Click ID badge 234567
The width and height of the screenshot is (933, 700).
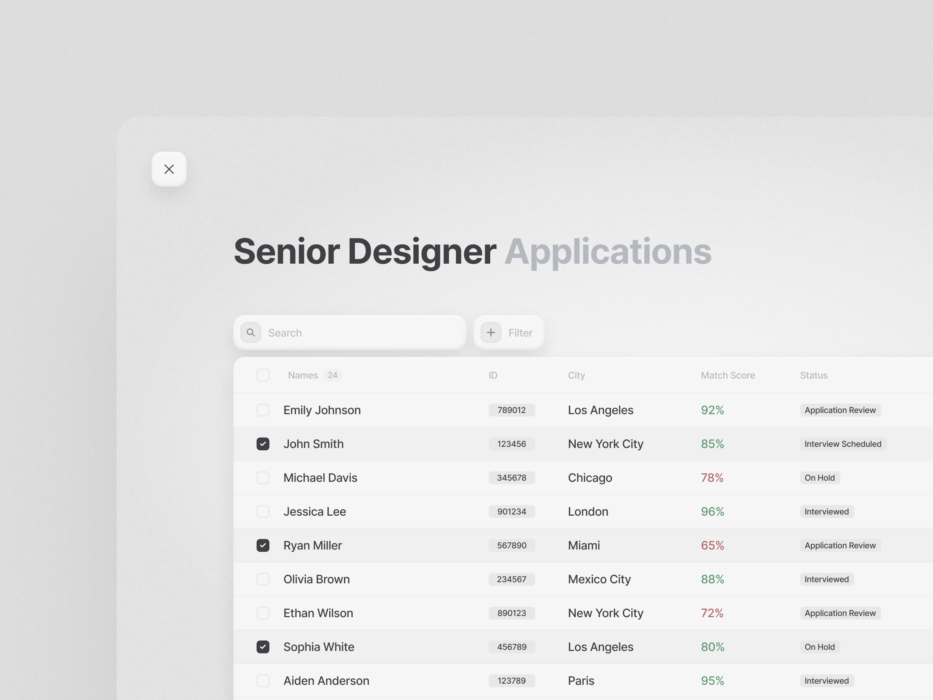[512, 579]
